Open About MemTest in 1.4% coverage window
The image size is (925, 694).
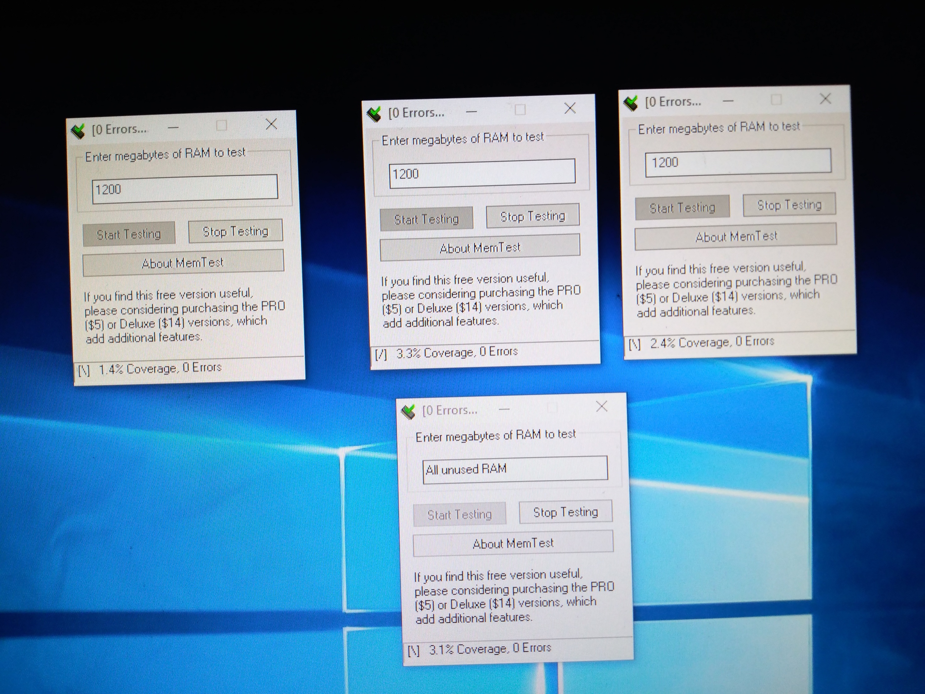(183, 263)
